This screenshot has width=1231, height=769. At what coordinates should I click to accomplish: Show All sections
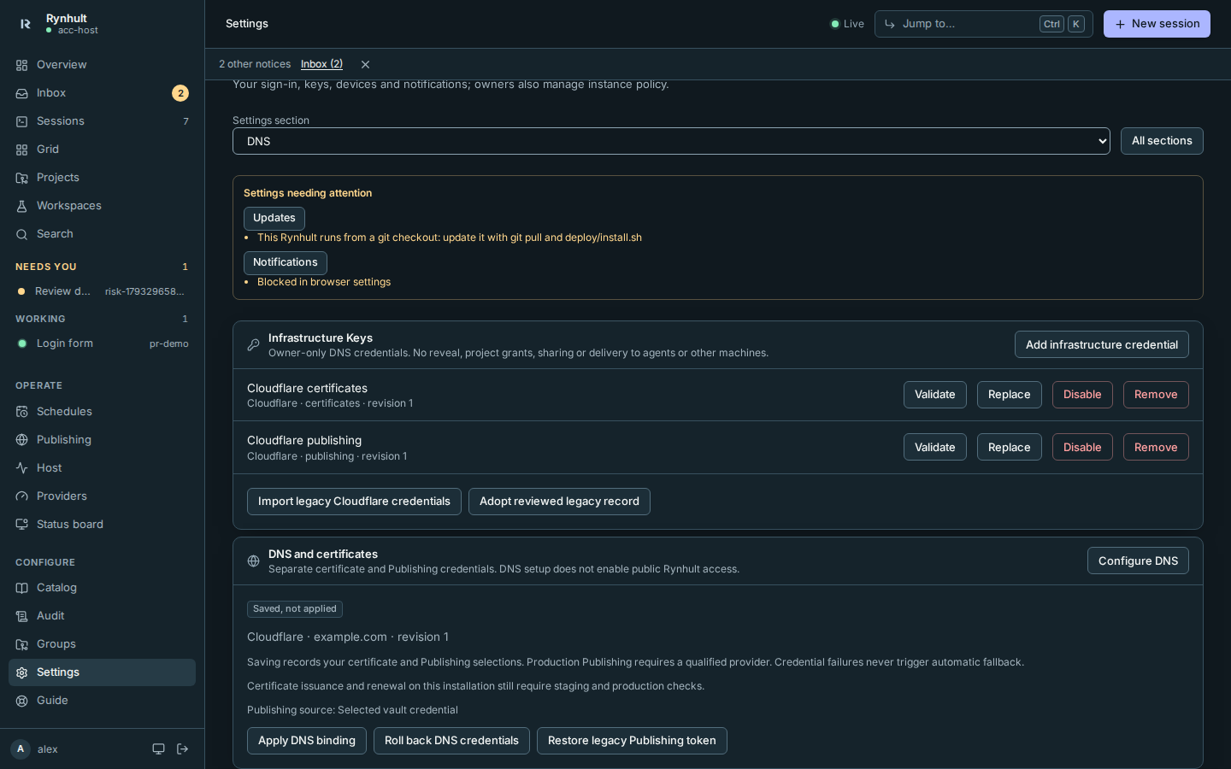pyautogui.click(x=1162, y=141)
